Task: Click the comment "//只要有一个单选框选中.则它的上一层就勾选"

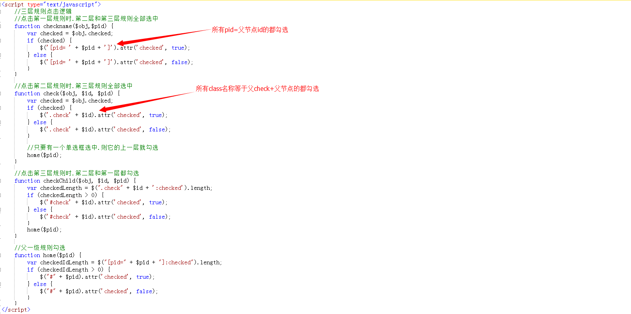Action: pos(93,148)
